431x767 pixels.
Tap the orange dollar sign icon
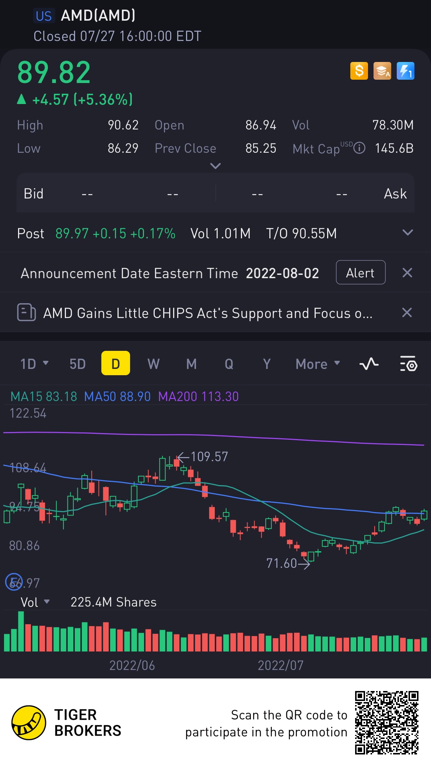(x=359, y=71)
